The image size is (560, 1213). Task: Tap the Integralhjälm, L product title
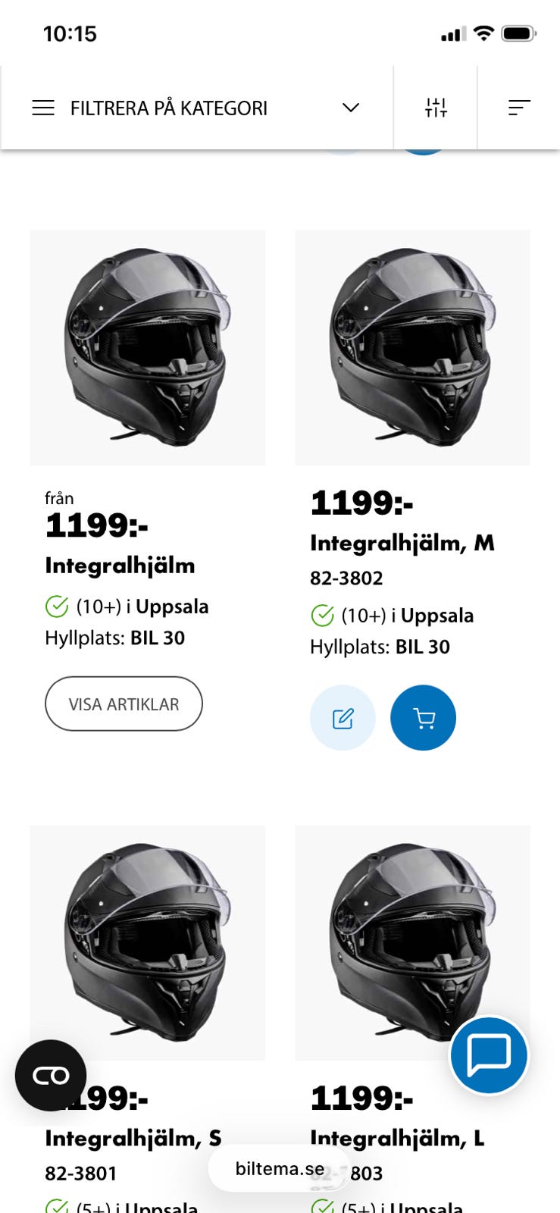point(397,1138)
